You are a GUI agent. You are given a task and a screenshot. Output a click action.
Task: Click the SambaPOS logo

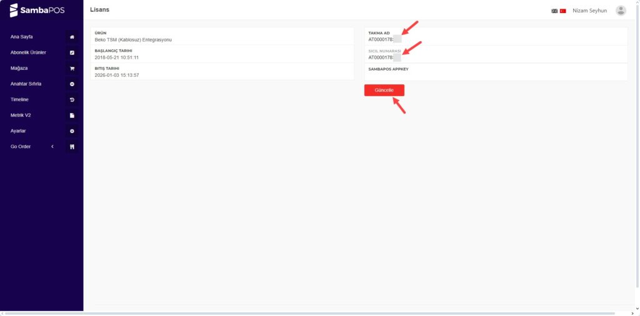point(37,11)
